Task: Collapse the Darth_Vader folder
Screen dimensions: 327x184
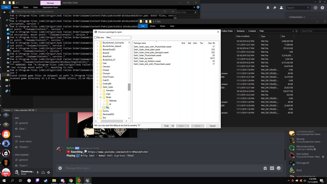Action: 97,87
